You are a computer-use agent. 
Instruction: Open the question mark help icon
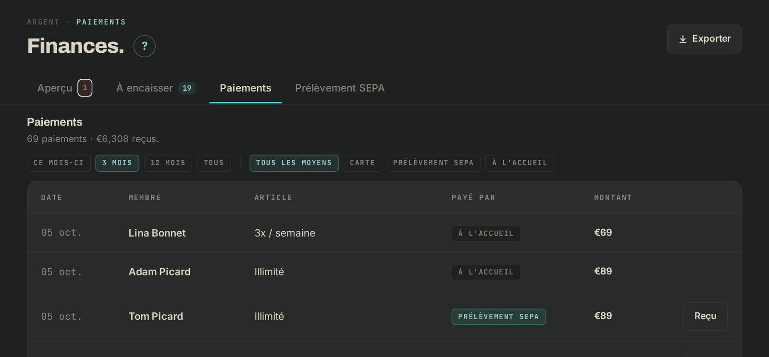[144, 46]
